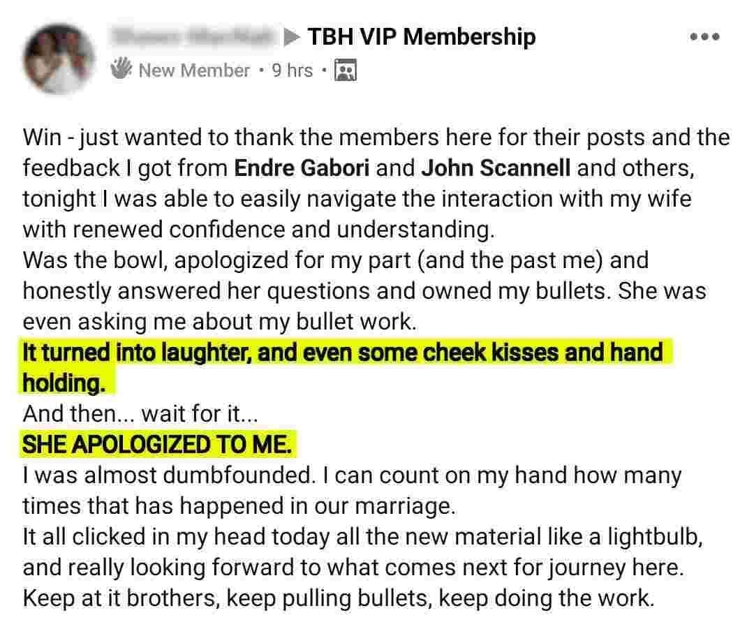The image size is (754, 643).
Task: Click the "9 hrs" post timestamp
Action: [x=292, y=70]
